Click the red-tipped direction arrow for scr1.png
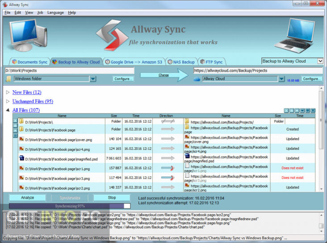The image size is (327, 243). pos(168,168)
